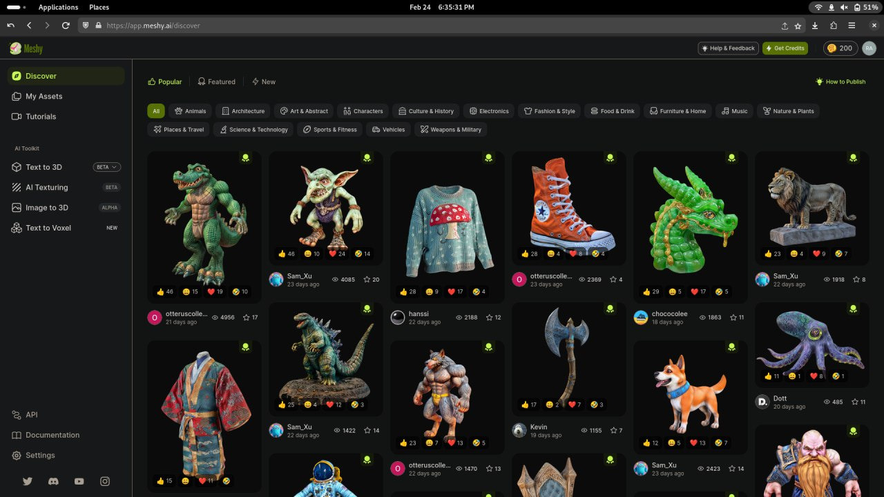Select the Fashion & Style category
This screenshot has width=884, height=497.
[549, 111]
